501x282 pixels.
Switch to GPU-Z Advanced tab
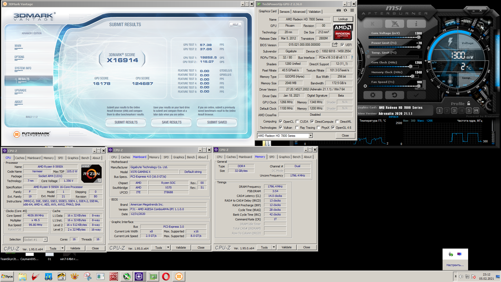(299, 11)
